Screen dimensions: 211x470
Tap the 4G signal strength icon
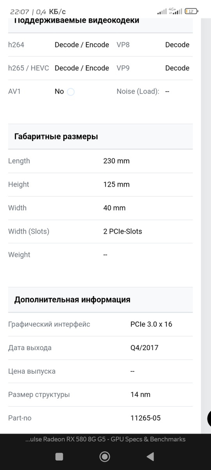[175, 11]
